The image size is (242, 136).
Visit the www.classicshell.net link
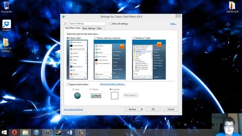pyautogui.click(x=73, y=110)
